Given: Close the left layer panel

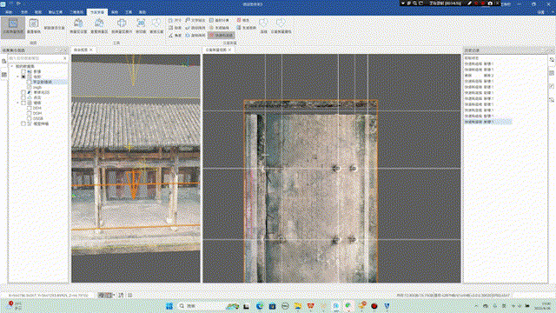Looking at the screenshot, I should pyautogui.click(x=65, y=50).
